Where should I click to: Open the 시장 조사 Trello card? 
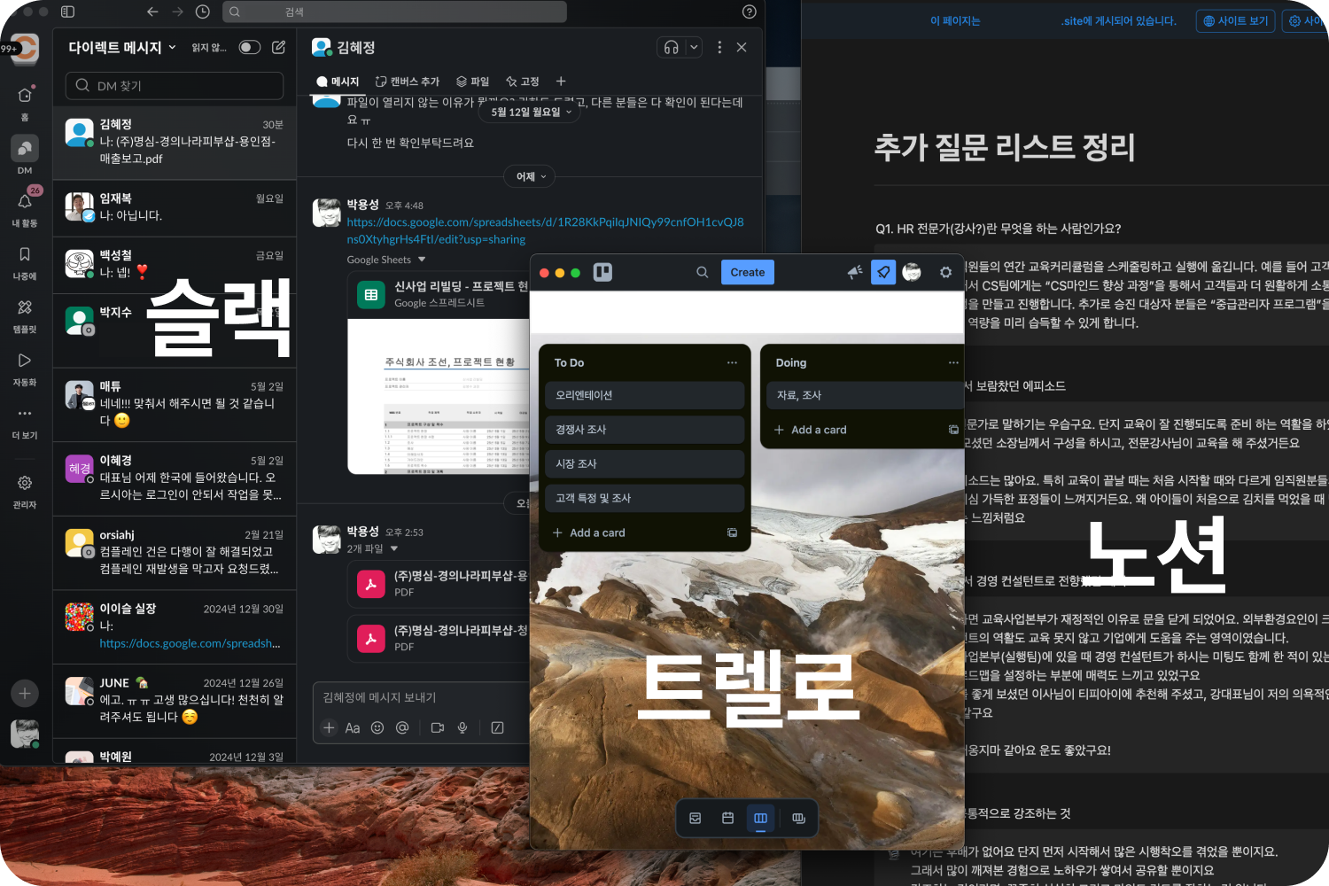click(x=644, y=463)
